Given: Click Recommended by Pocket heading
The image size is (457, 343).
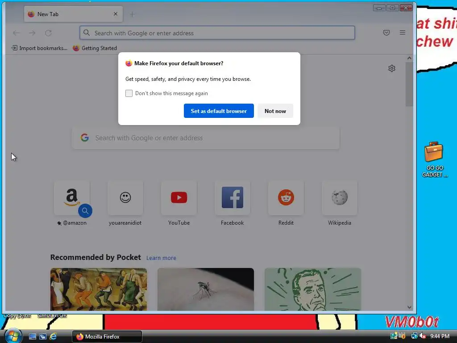Looking at the screenshot, I should click(x=96, y=257).
